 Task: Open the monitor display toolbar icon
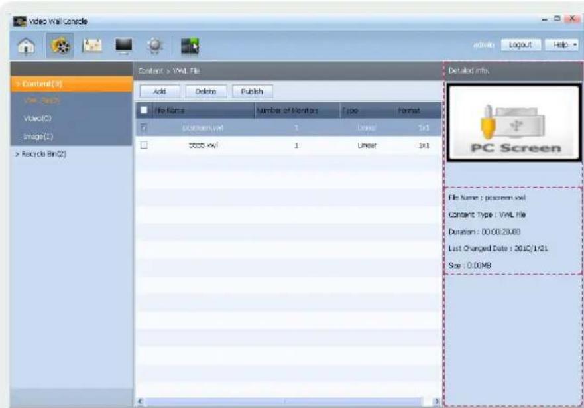(x=124, y=46)
